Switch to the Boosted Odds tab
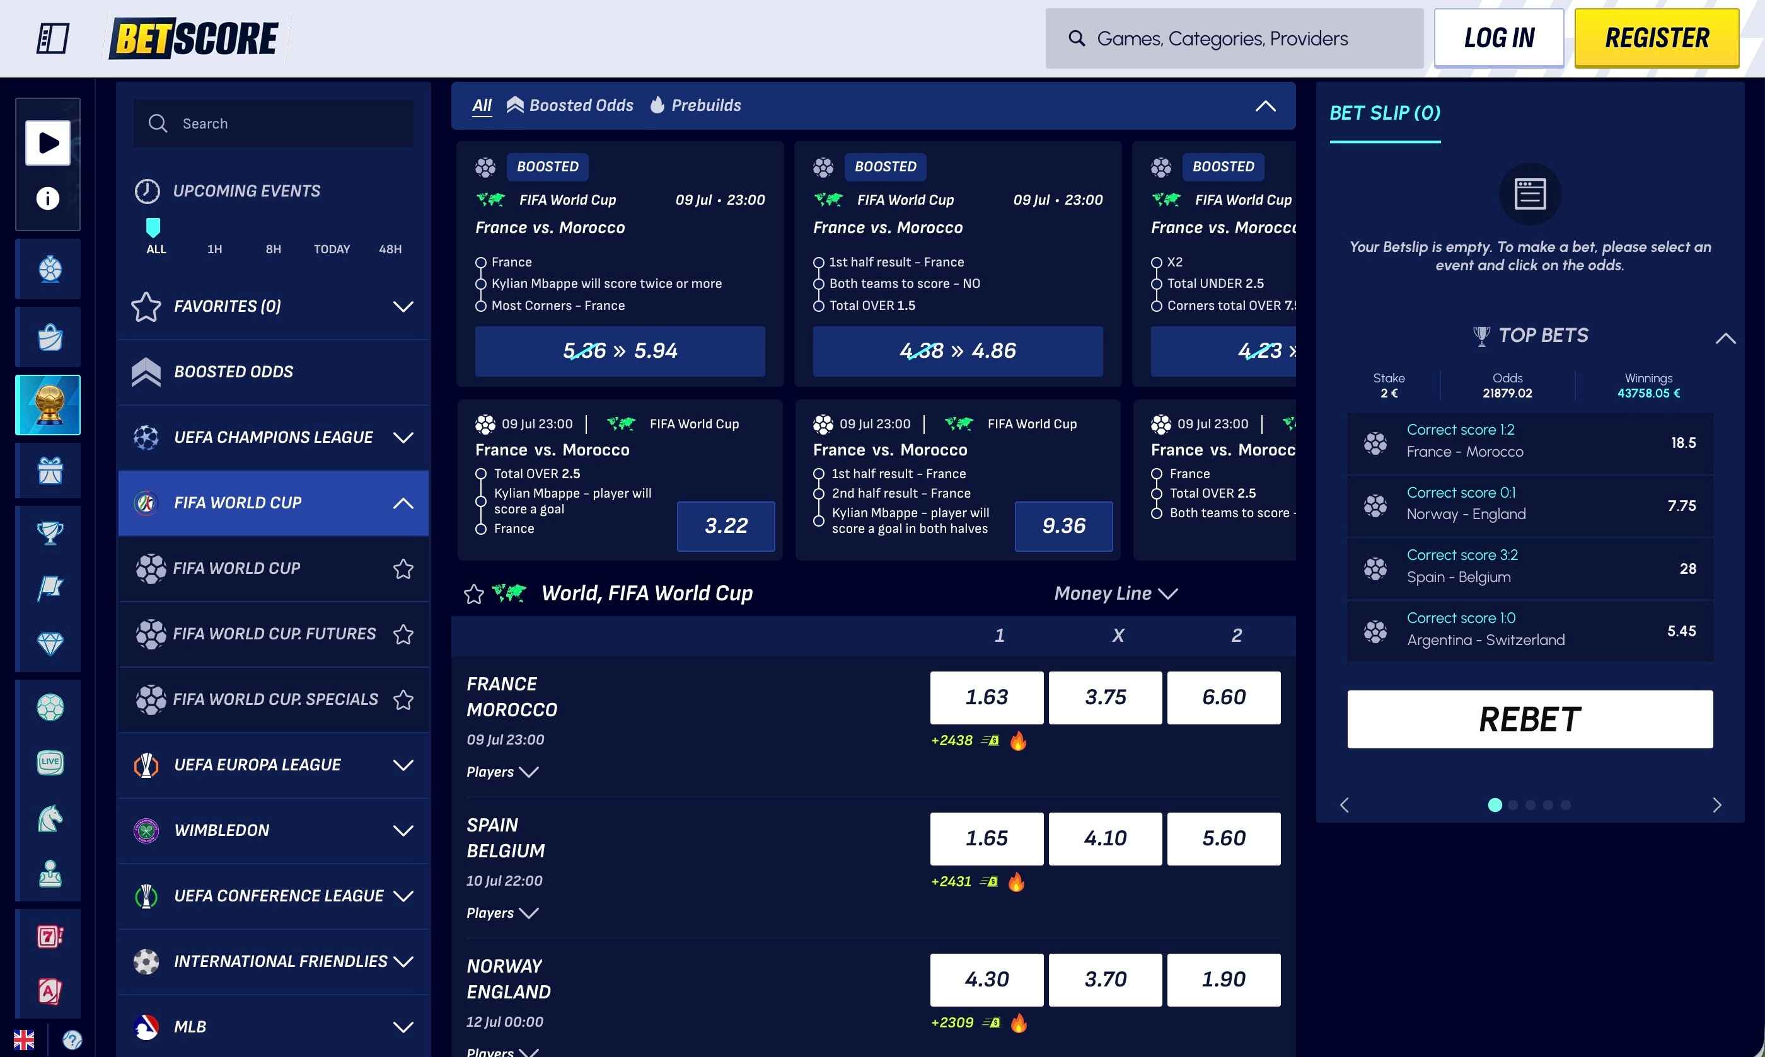Viewport: 1765px width, 1057px height. [569, 105]
